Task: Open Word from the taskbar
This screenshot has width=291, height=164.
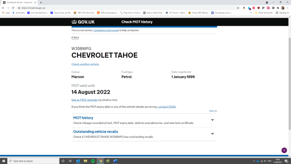Action: (x=115, y=161)
